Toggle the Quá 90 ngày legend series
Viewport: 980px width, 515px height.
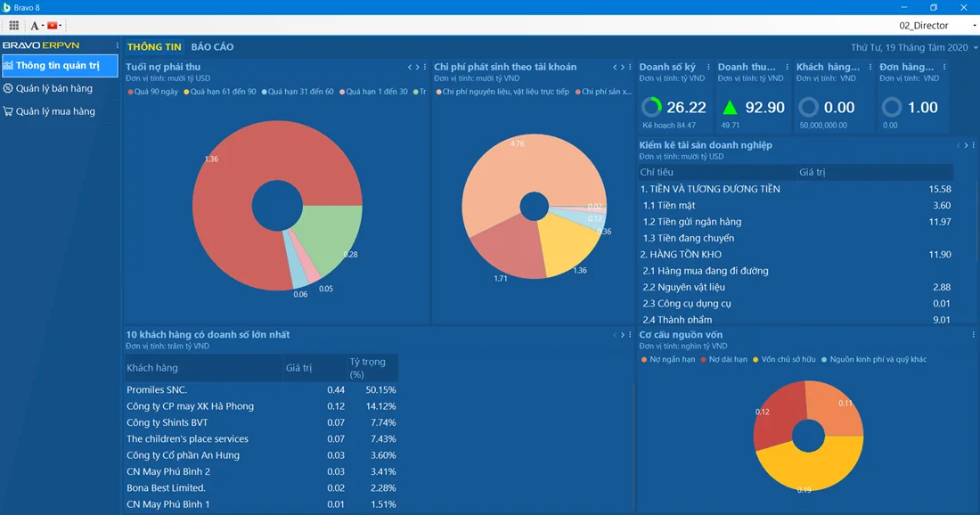click(x=153, y=92)
